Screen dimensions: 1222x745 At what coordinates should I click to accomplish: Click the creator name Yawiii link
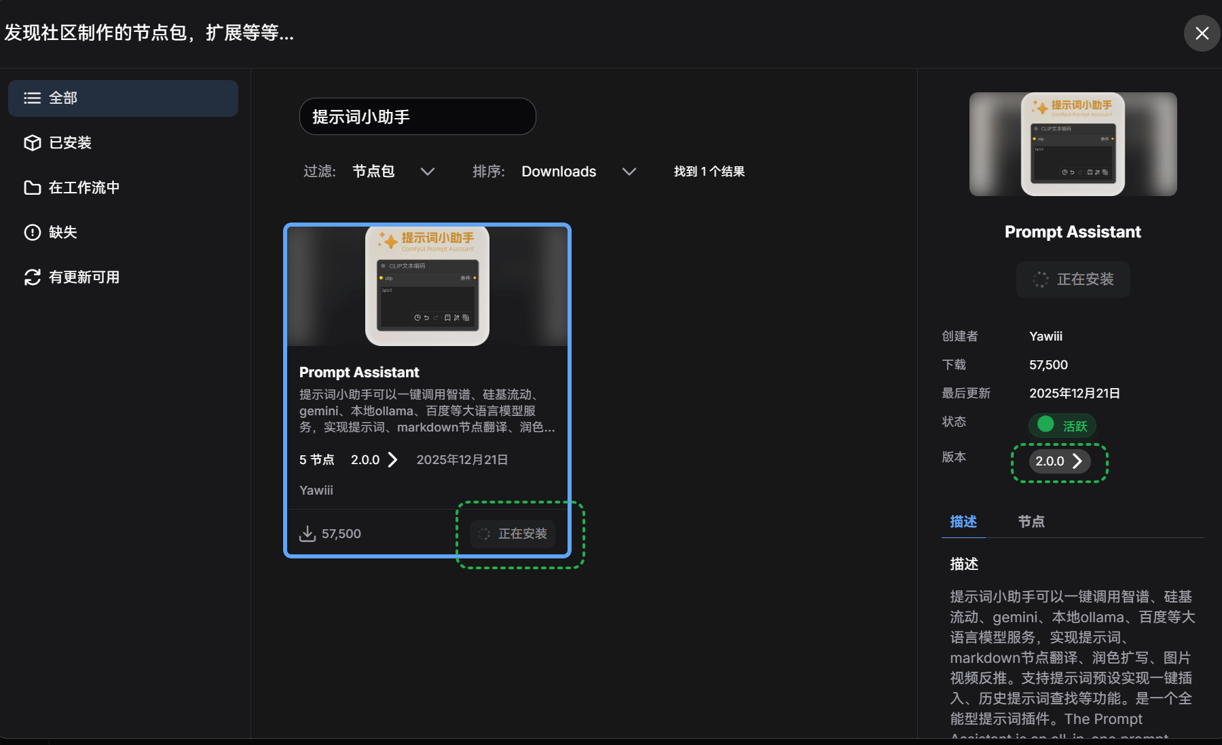[1045, 336]
